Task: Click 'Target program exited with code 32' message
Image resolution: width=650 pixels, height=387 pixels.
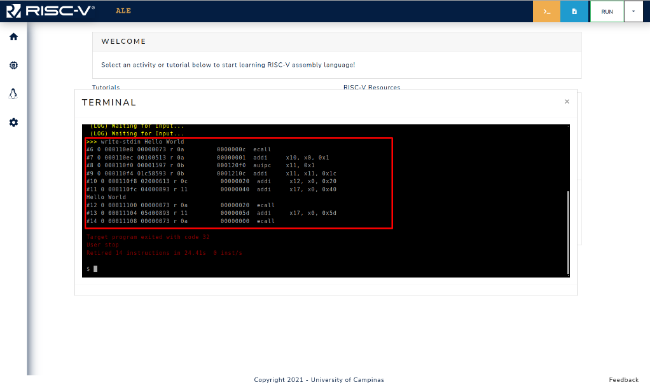Action: [148, 237]
